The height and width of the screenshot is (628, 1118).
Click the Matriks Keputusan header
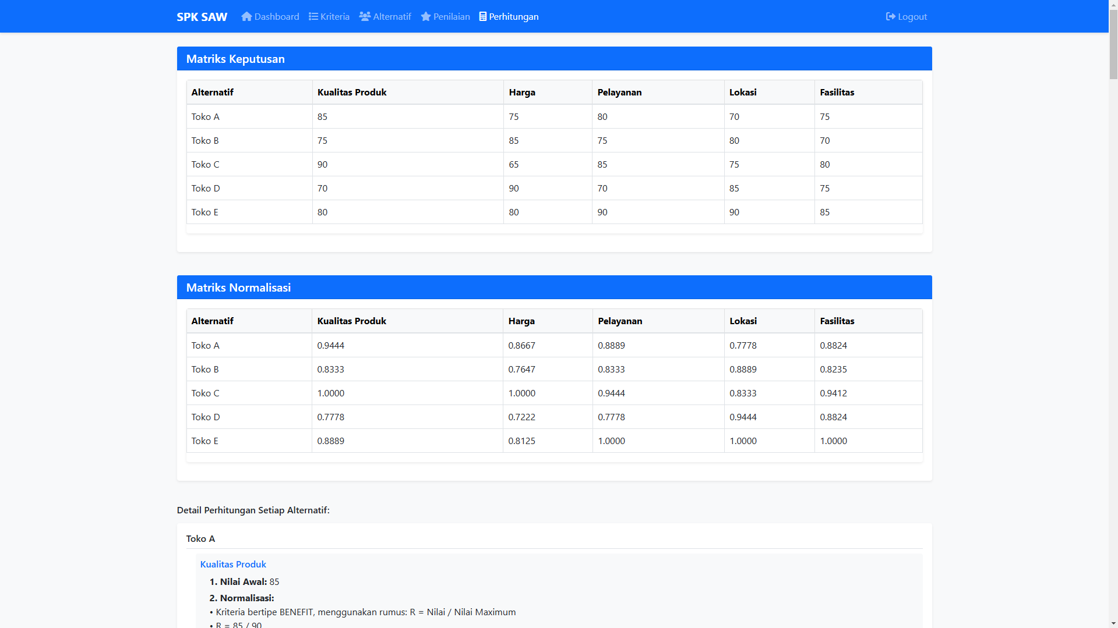click(555, 59)
